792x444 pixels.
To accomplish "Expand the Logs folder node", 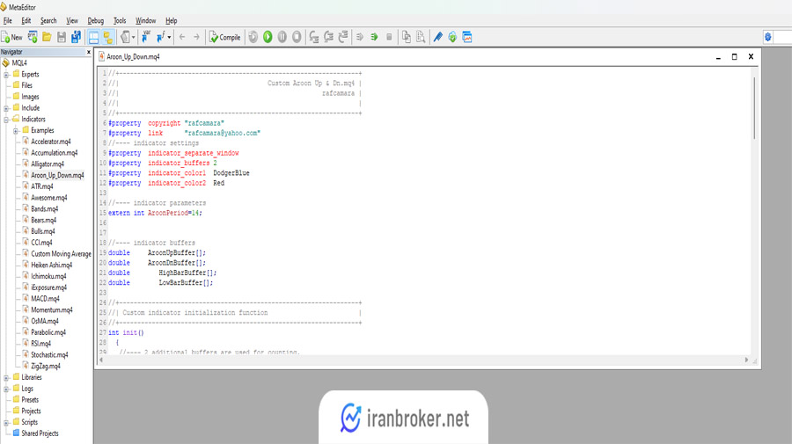I will (6, 389).
